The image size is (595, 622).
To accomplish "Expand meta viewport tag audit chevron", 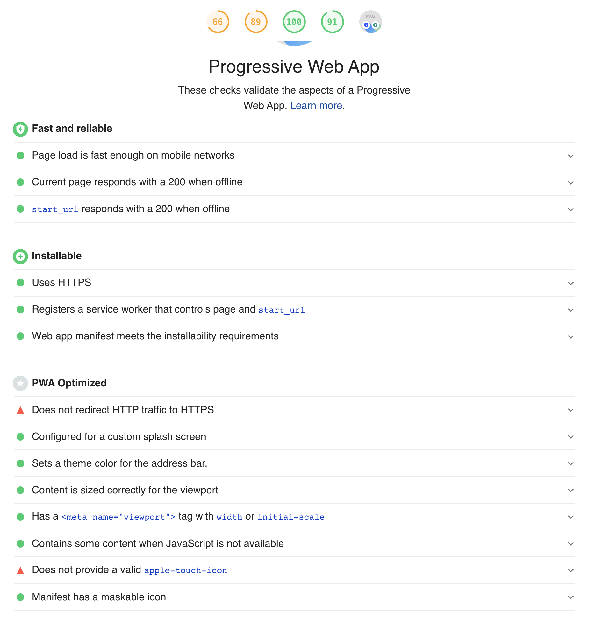I will 571,517.
